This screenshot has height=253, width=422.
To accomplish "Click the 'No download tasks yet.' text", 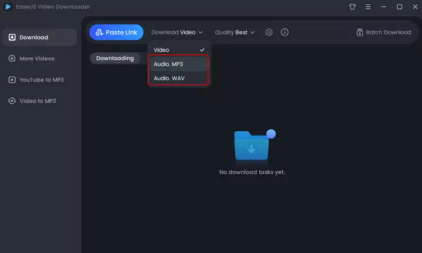I will coord(252,172).
